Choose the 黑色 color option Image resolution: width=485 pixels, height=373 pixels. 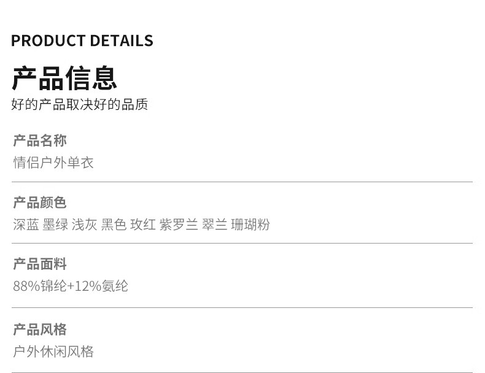(114, 225)
